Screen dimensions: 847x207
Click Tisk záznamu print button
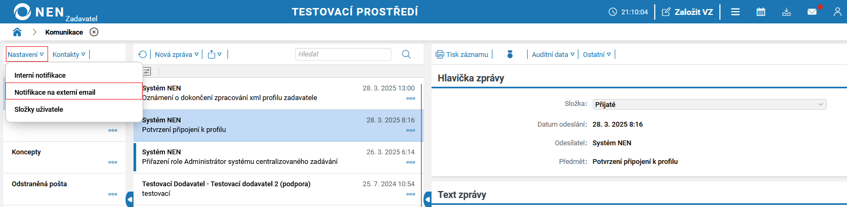[462, 54]
